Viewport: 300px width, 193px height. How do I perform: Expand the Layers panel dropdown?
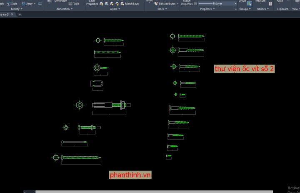[115, 9]
